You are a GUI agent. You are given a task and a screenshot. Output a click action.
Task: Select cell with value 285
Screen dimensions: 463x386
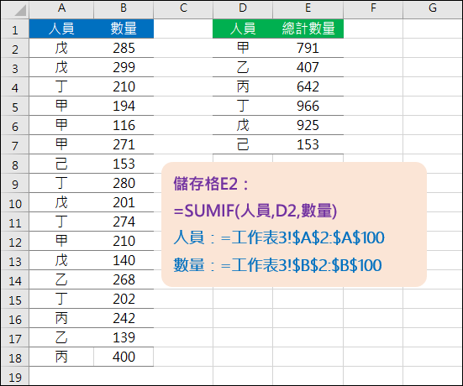(124, 48)
